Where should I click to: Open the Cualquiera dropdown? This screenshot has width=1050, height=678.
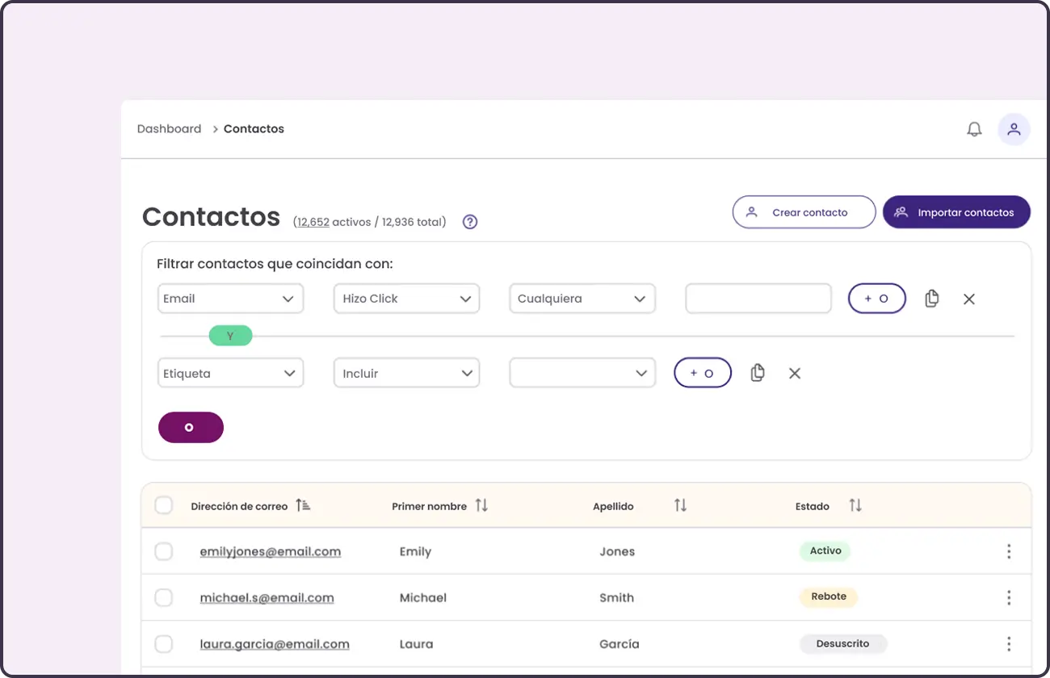click(582, 298)
